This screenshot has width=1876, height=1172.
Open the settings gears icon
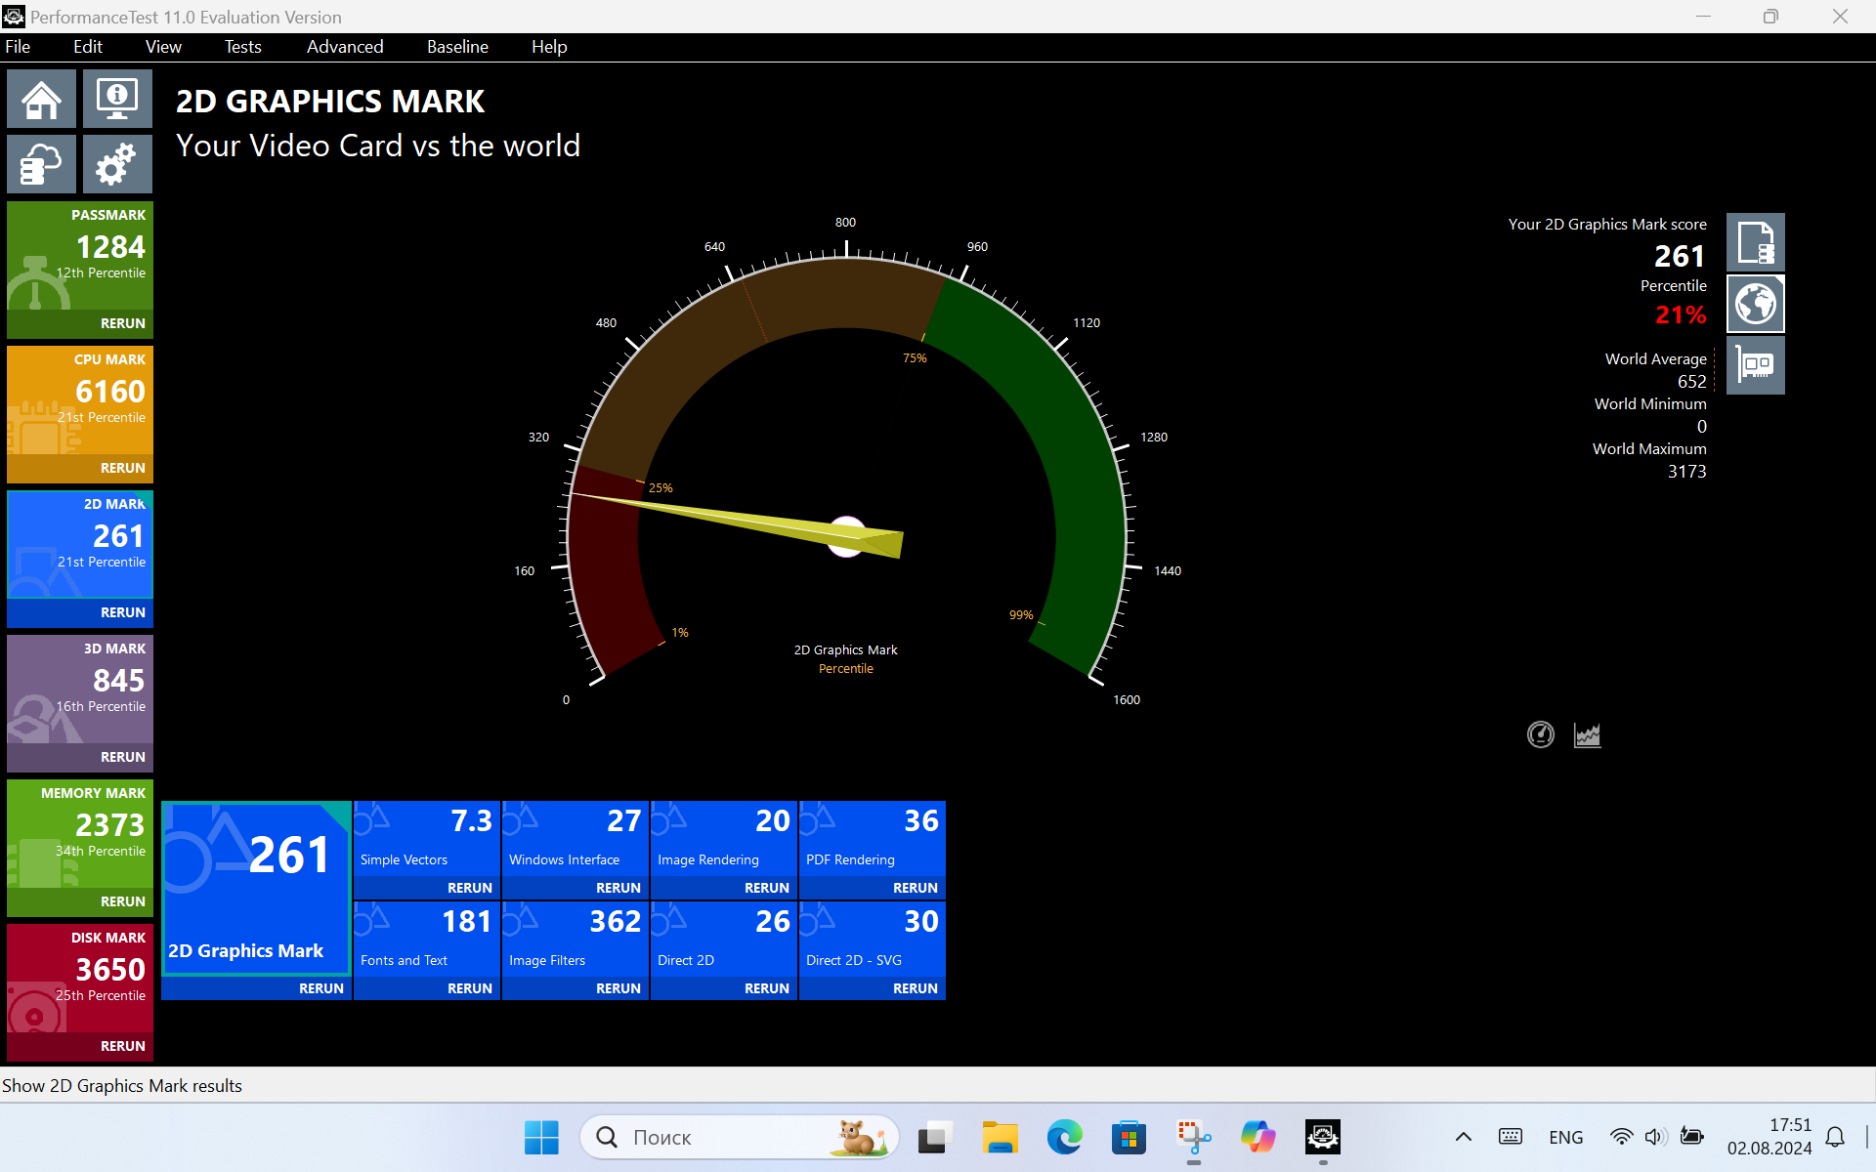click(117, 164)
